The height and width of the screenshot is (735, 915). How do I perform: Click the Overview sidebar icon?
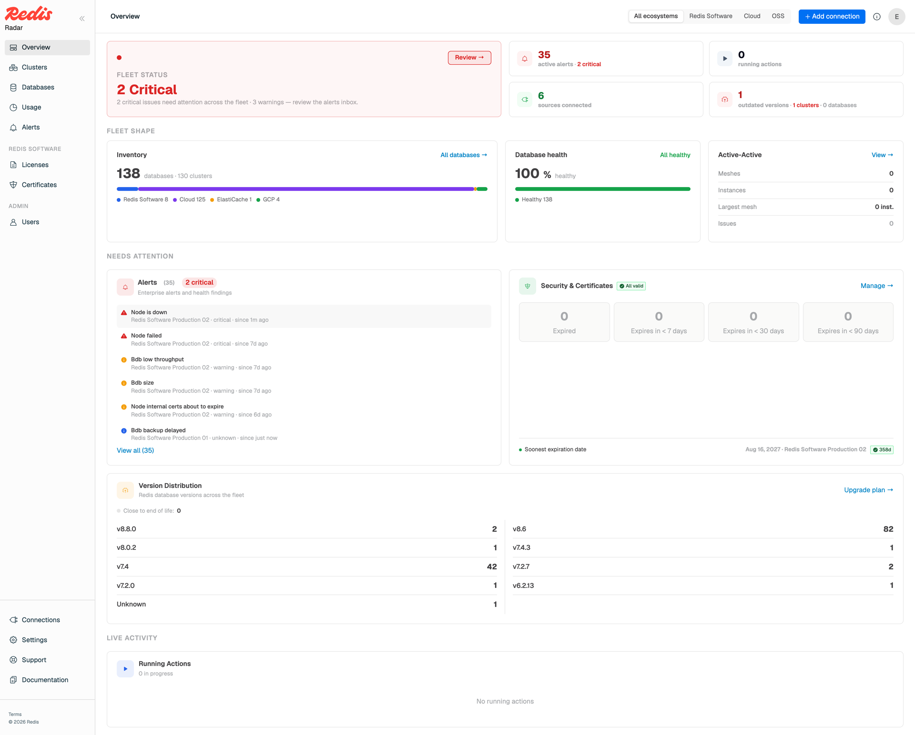pos(13,47)
